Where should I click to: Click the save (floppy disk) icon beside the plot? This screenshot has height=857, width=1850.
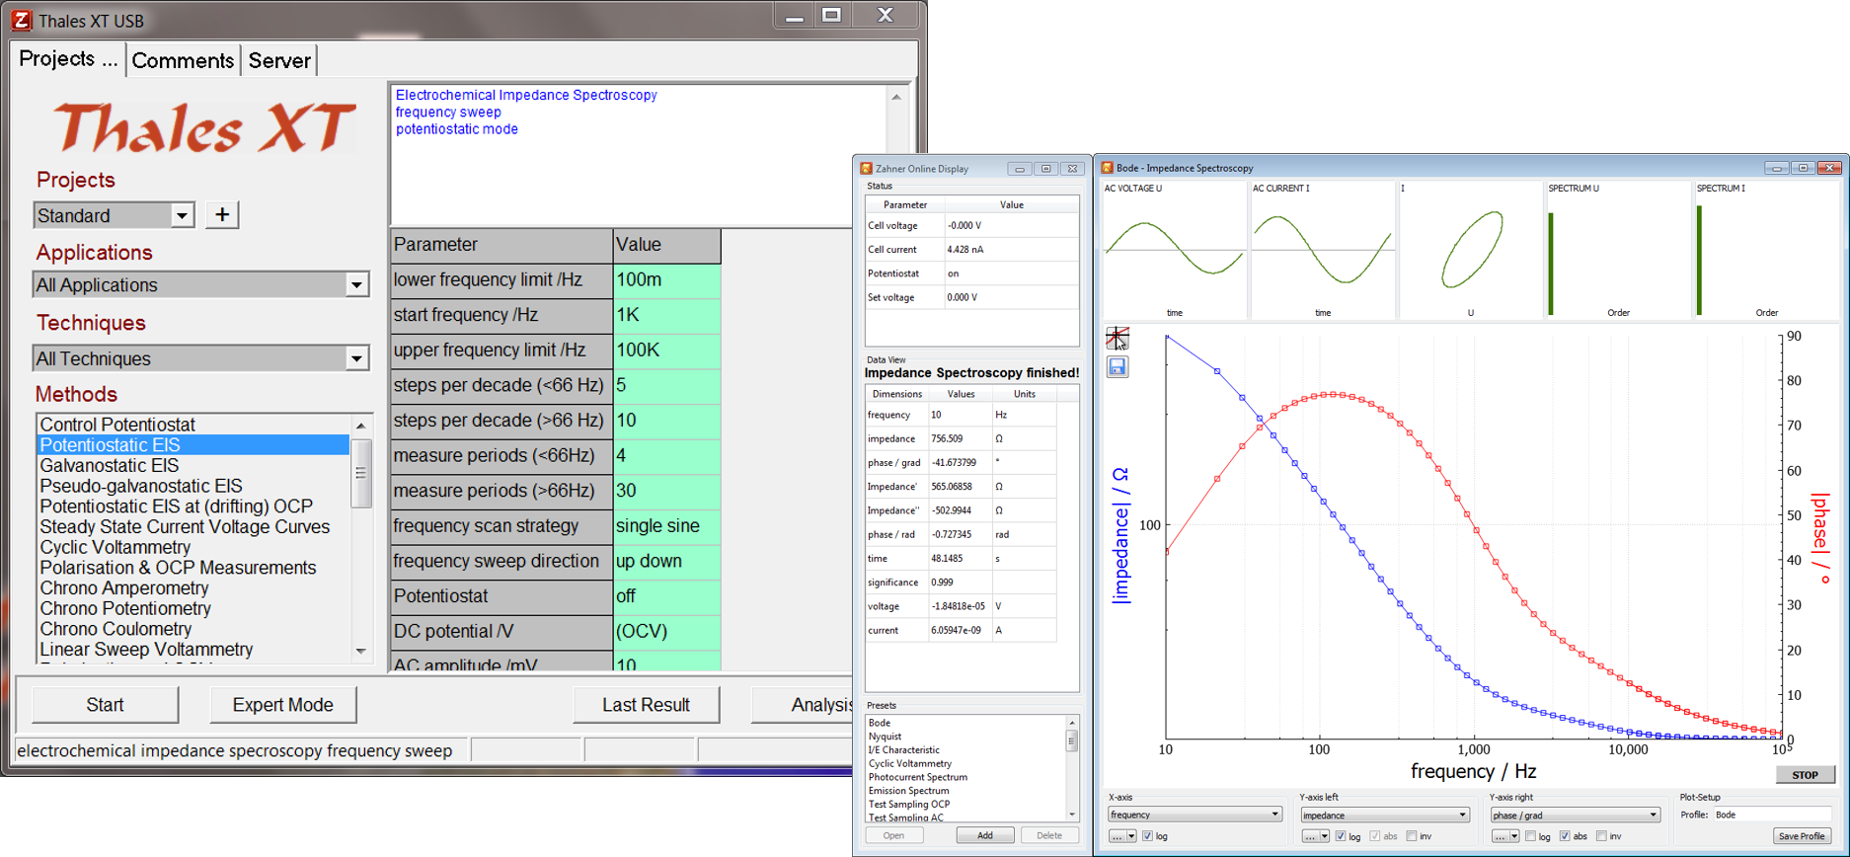(1117, 367)
